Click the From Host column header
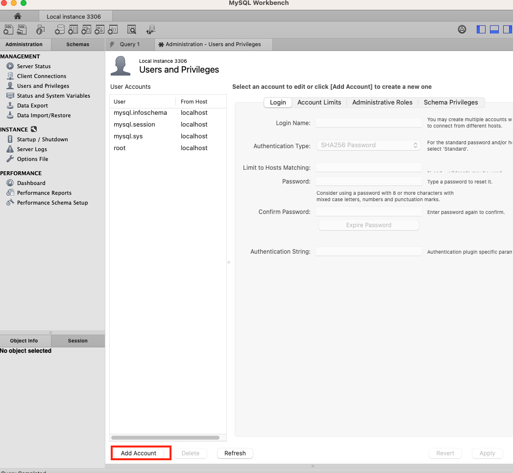Image resolution: width=513 pixels, height=473 pixels. (201, 102)
